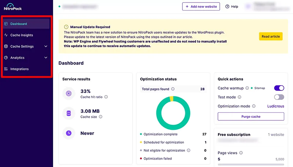Viewport: 293px width, 167px height.
Task: Click info icon next to Cache hit ratio
Action: pyautogui.click(x=106, y=97)
